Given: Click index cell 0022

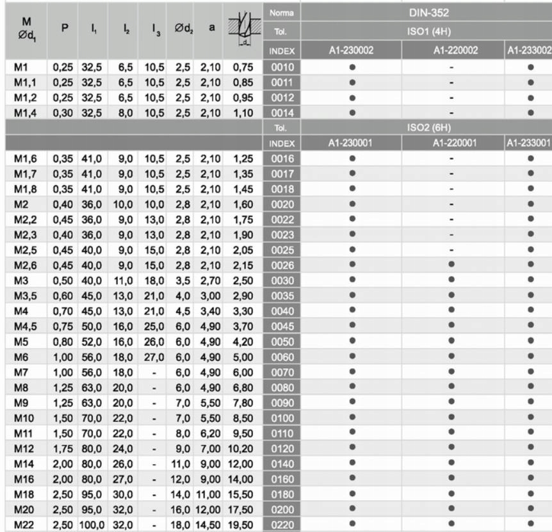Looking at the screenshot, I should pyautogui.click(x=282, y=220).
